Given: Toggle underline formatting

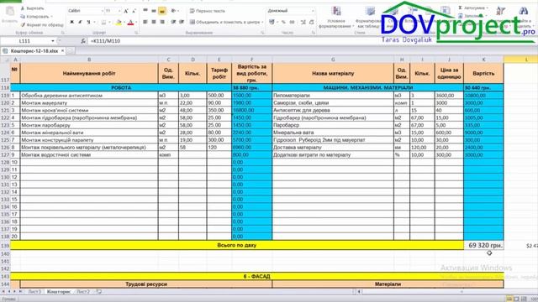Looking at the screenshot, I should (88, 23).
